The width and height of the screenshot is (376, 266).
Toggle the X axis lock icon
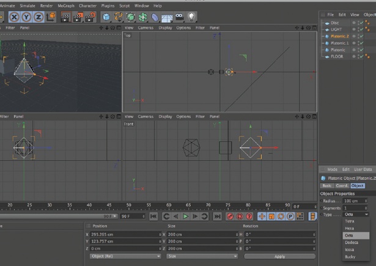pos(13,17)
